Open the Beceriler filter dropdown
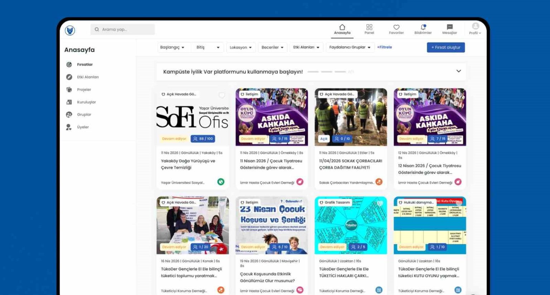550x295 pixels. click(272, 48)
